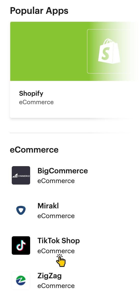Image resolution: width=140 pixels, height=299 pixels.
Task: Select the ZigZag app name
Action: [x=50, y=276]
